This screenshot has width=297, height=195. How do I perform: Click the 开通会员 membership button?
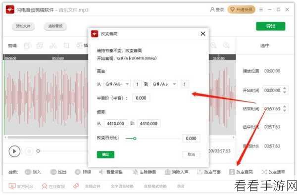point(242,9)
